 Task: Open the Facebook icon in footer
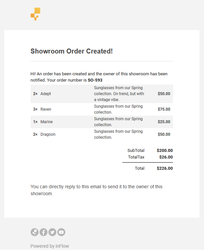point(44,232)
